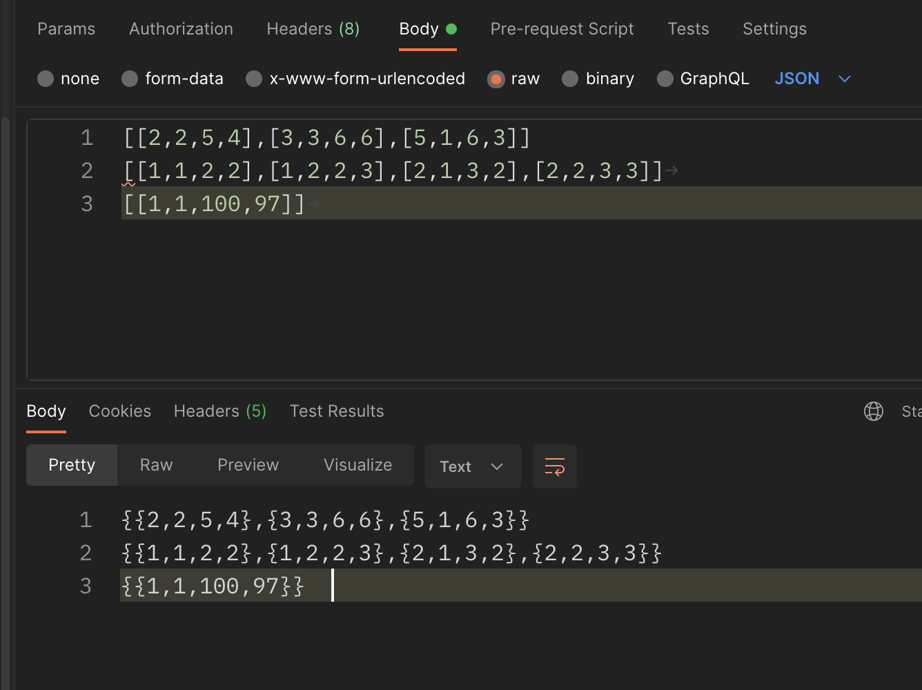
Task: Click request body line 1 array text
Action: click(x=327, y=137)
